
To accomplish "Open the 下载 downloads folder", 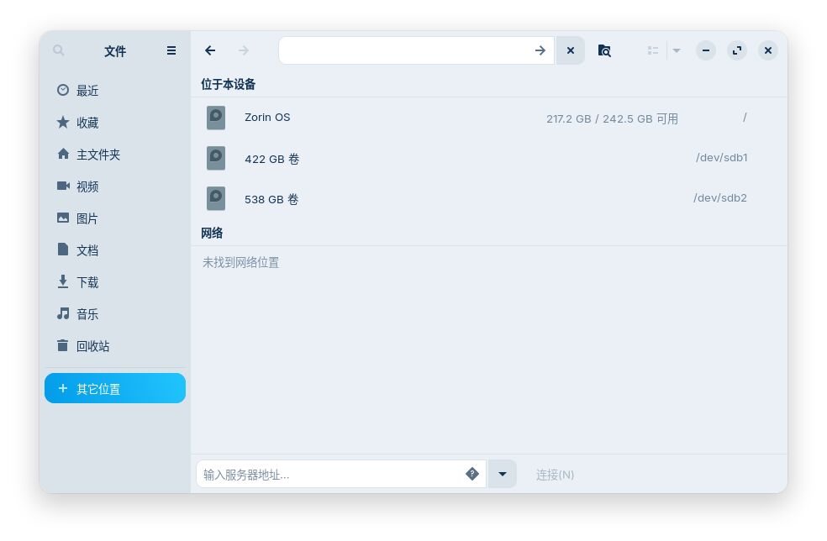I will tap(87, 282).
